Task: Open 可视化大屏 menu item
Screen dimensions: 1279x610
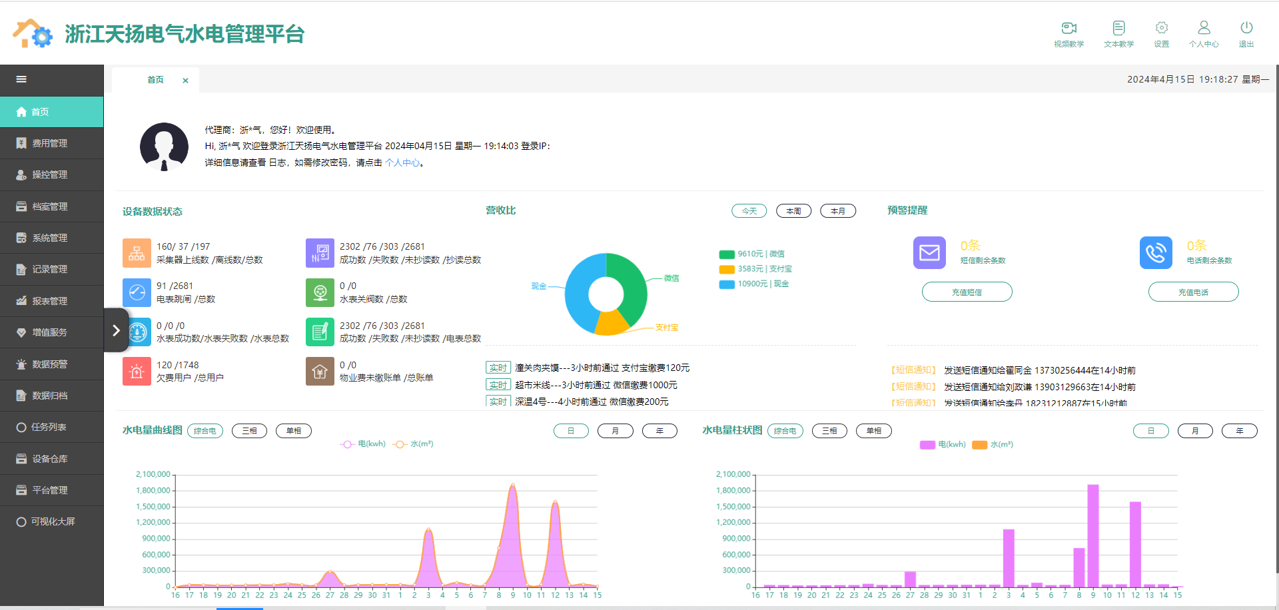Action: (52, 521)
